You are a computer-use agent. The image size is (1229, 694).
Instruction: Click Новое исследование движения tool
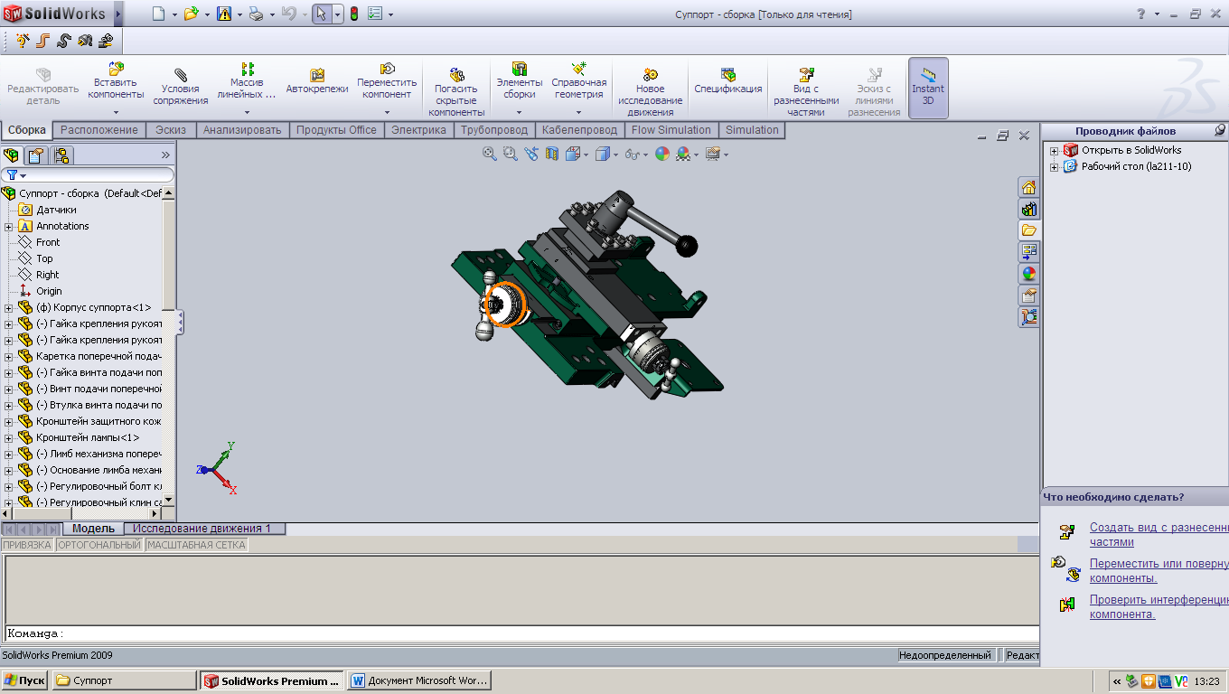click(x=651, y=91)
